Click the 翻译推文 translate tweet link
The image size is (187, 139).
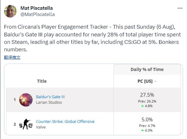point(12,57)
